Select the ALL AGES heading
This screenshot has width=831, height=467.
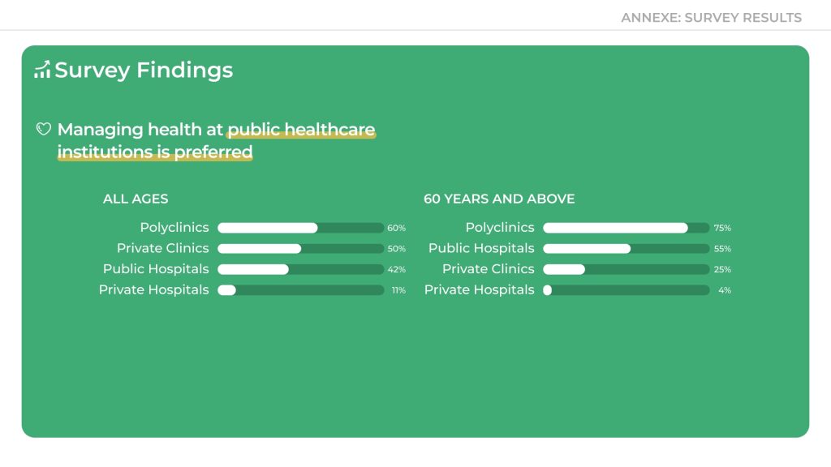click(x=136, y=199)
